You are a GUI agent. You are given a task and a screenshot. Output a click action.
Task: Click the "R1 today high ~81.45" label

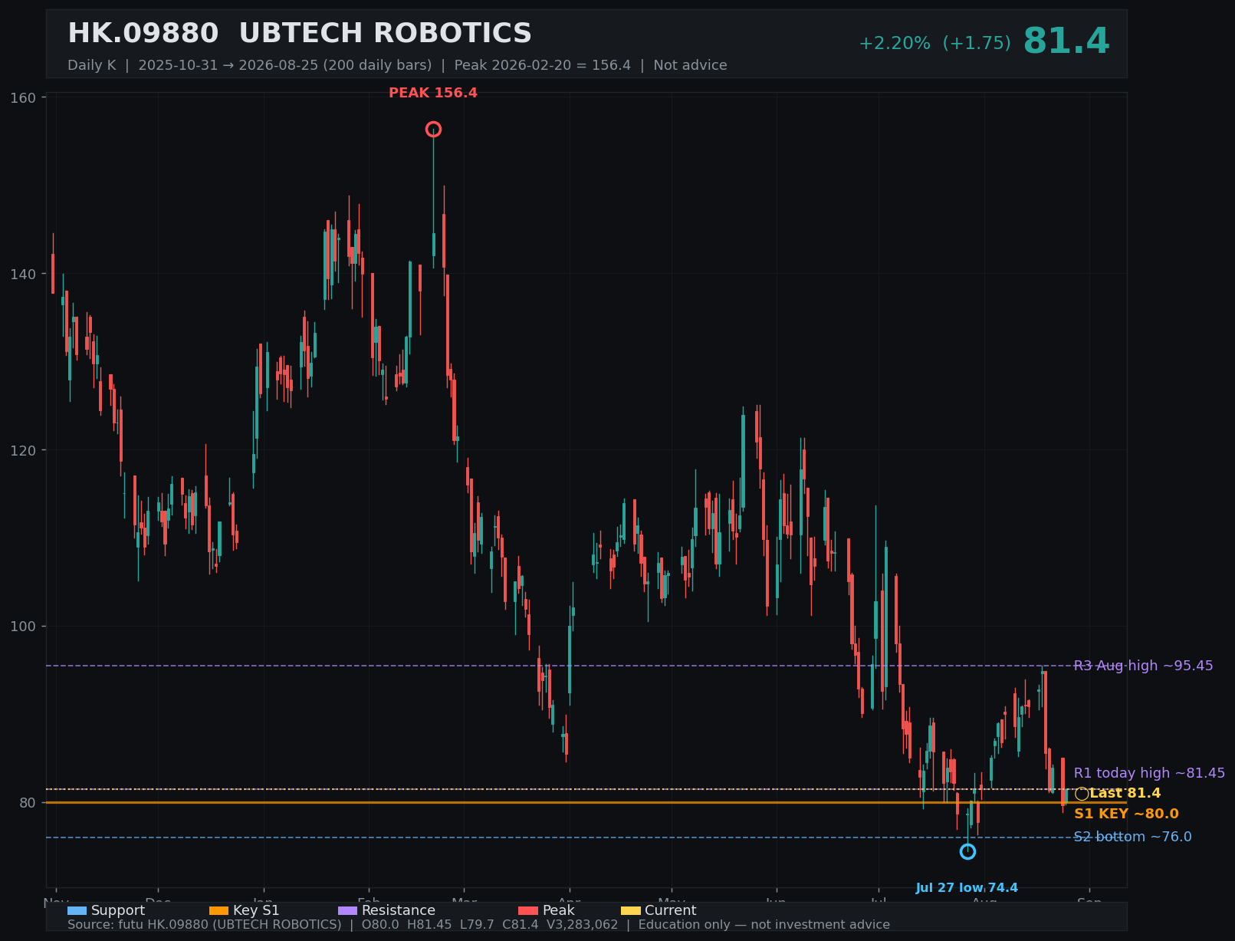pos(1149,773)
